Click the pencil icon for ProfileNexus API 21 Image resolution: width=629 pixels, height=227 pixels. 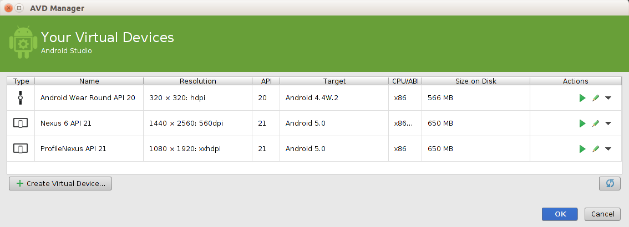coord(596,149)
